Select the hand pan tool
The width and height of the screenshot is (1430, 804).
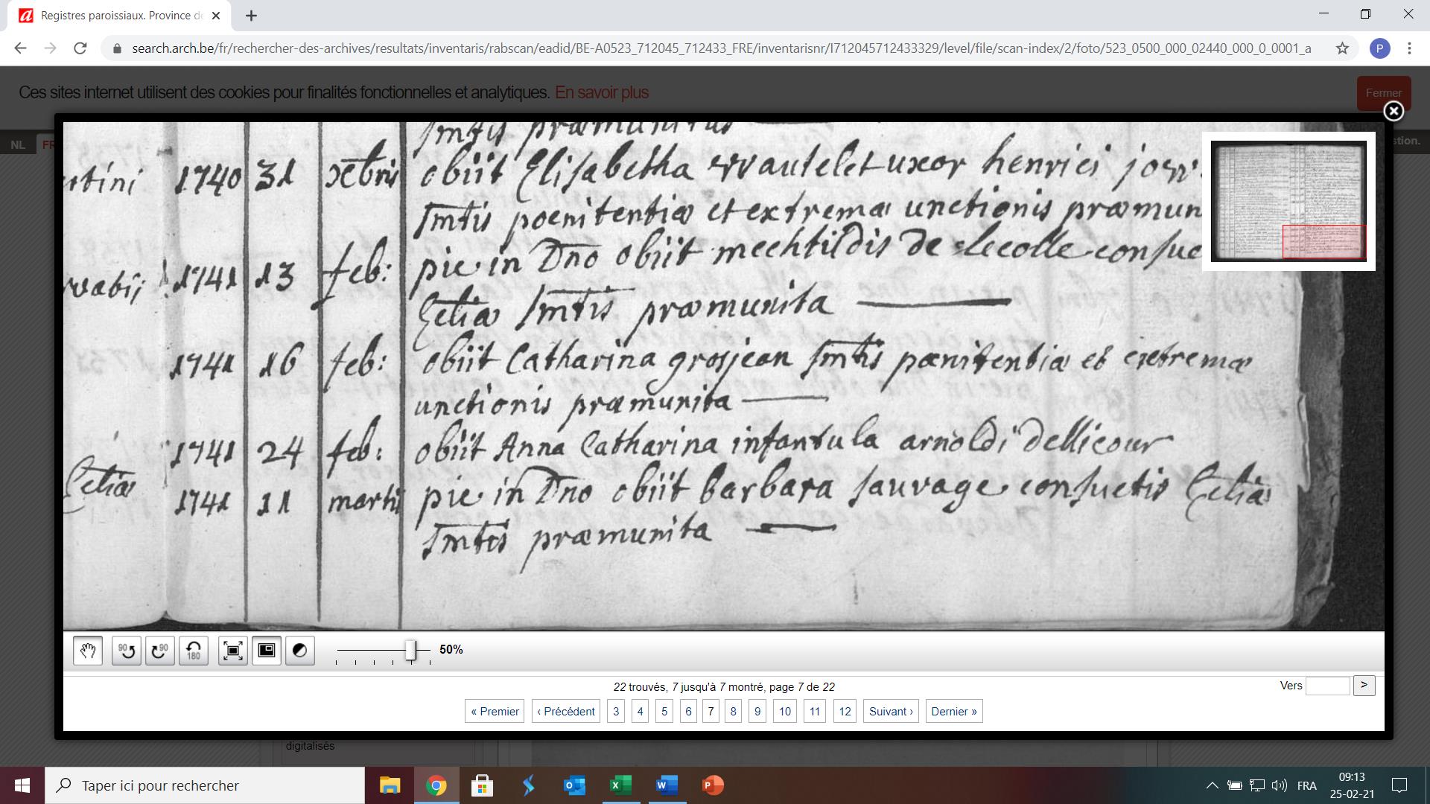88,651
